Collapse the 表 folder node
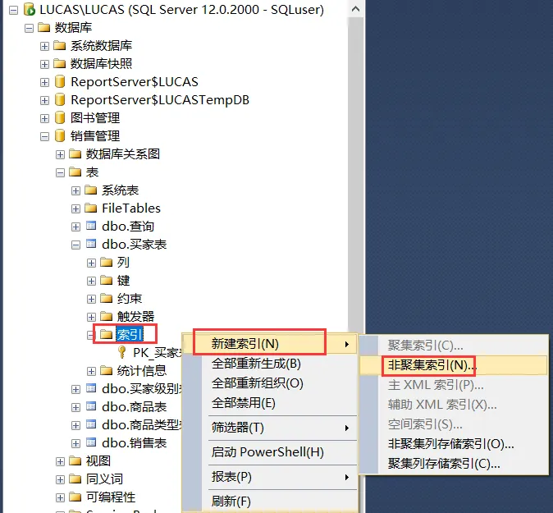553x513 pixels. point(60,173)
